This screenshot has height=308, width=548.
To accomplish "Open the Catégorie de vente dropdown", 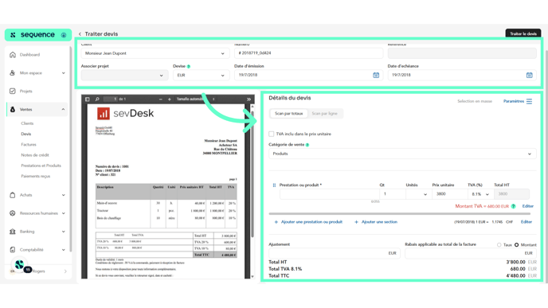I will tap(402, 154).
